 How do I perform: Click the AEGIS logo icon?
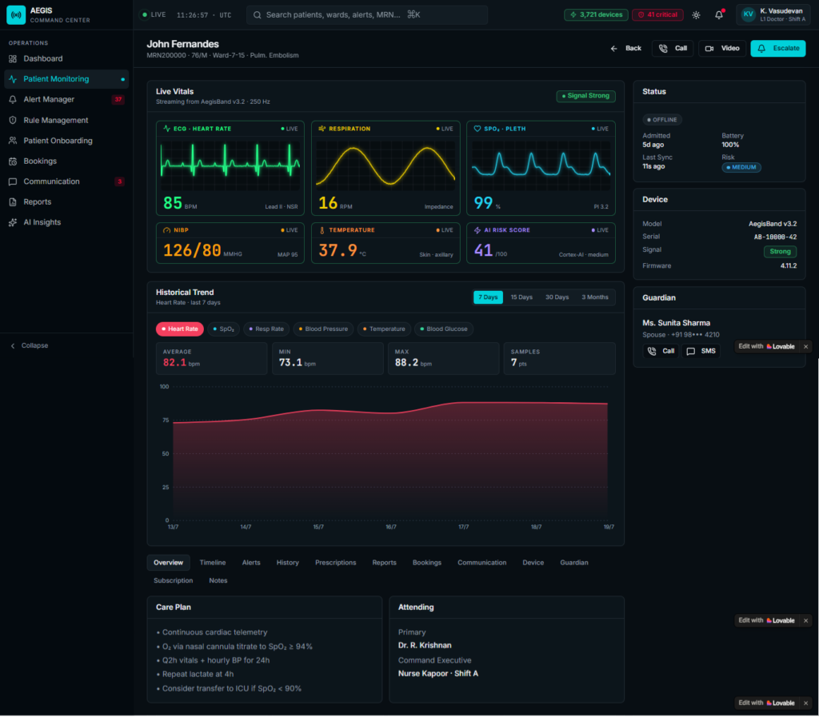(x=16, y=14)
